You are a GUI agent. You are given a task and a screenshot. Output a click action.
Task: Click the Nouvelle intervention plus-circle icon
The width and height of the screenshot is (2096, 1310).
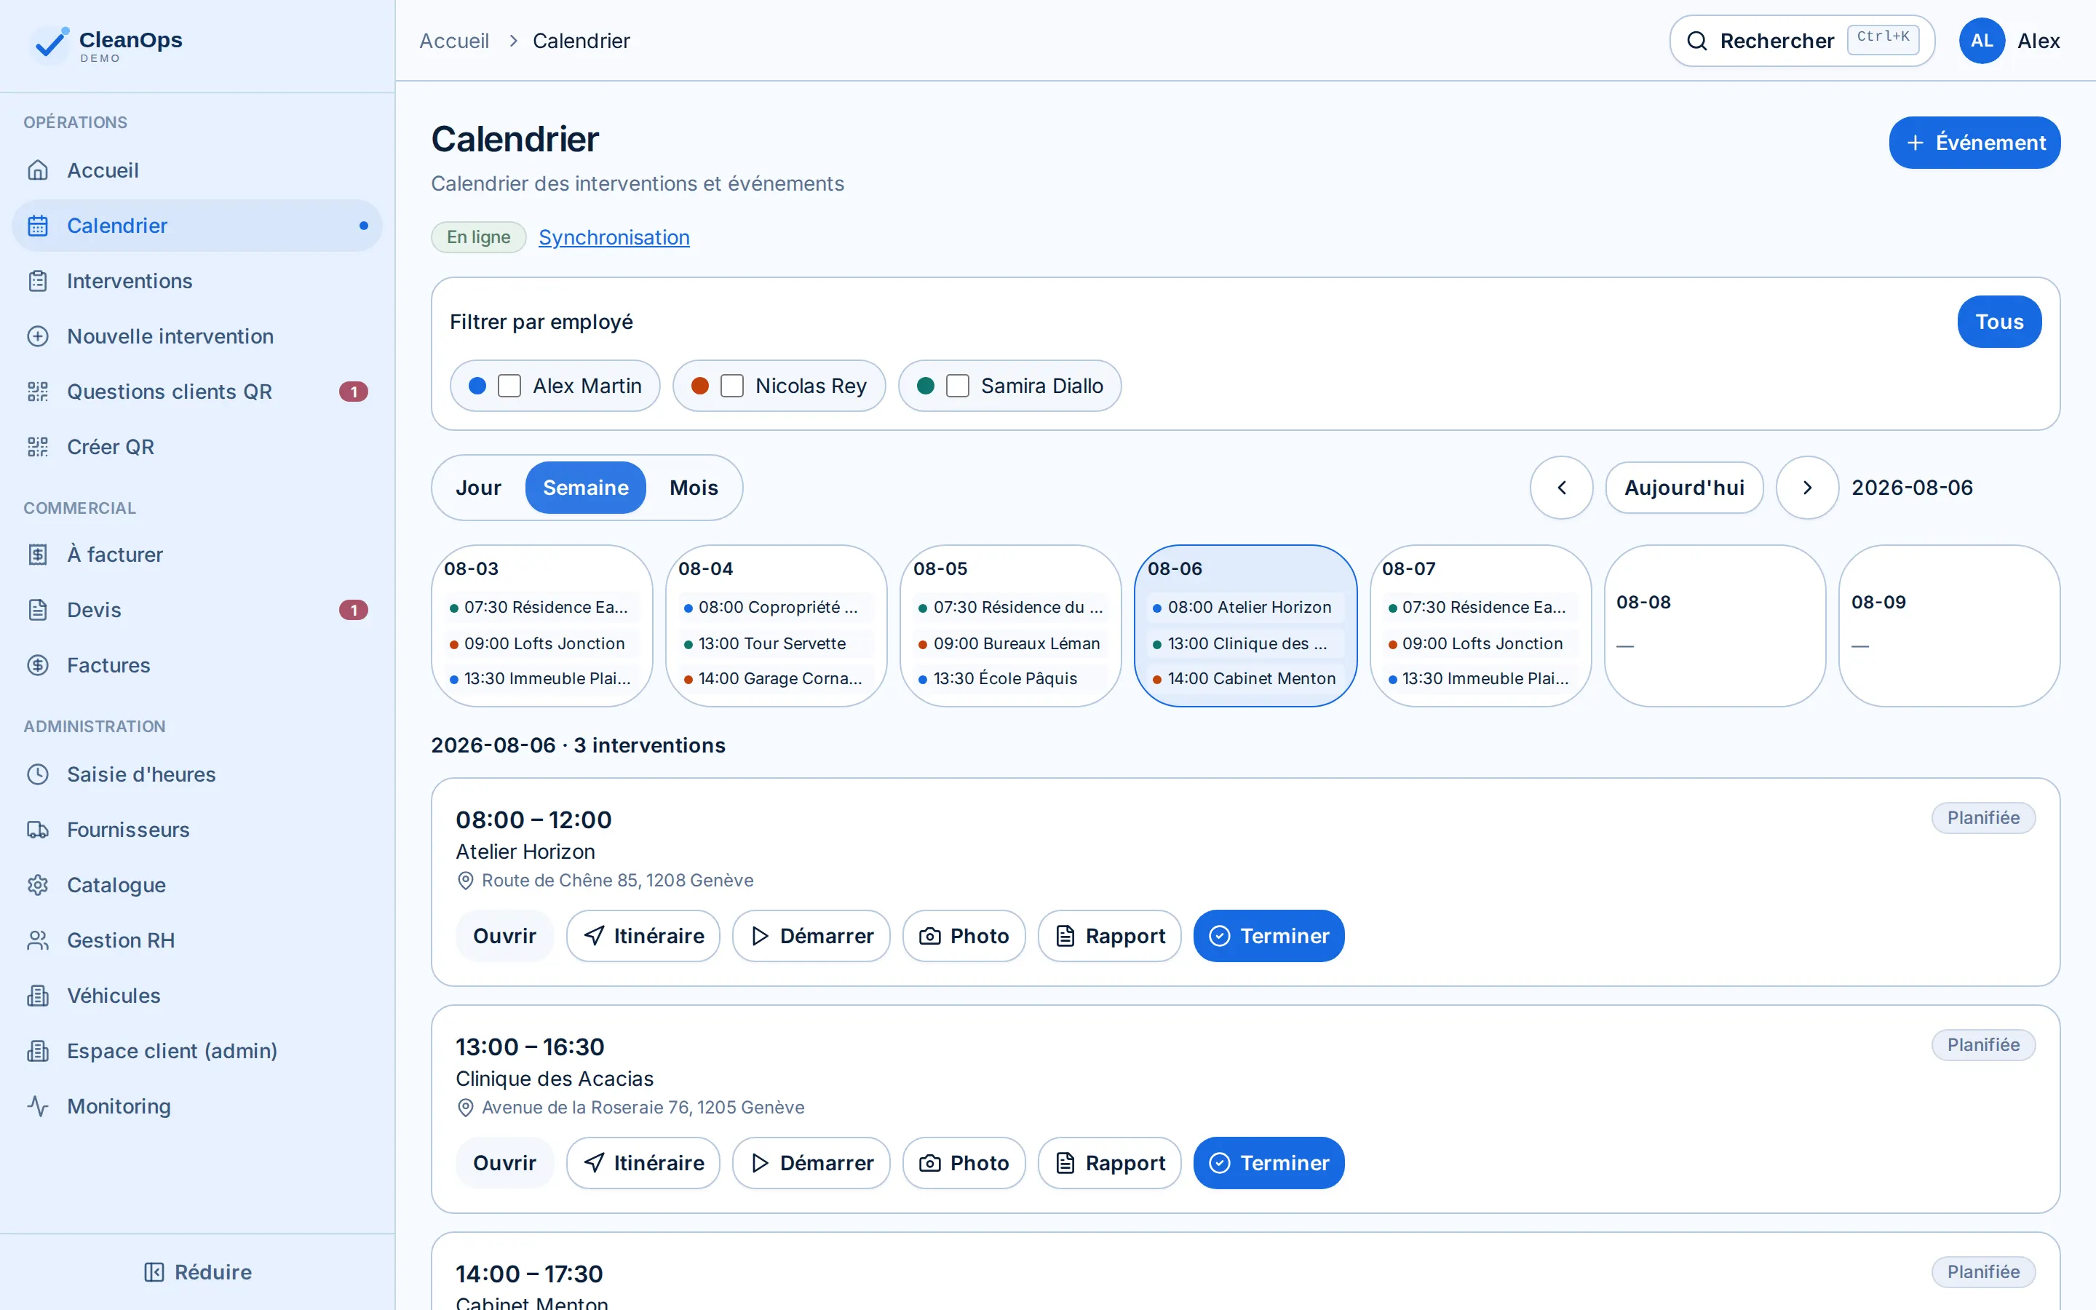coord(38,337)
